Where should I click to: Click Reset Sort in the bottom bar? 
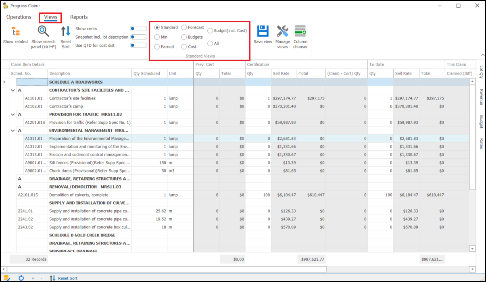coord(63,278)
